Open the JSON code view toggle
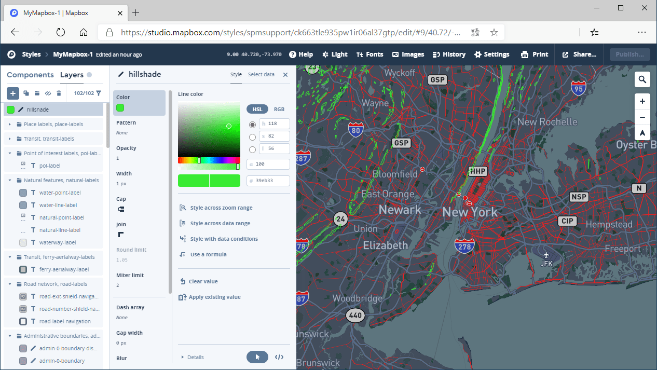 tap(279, 357)
